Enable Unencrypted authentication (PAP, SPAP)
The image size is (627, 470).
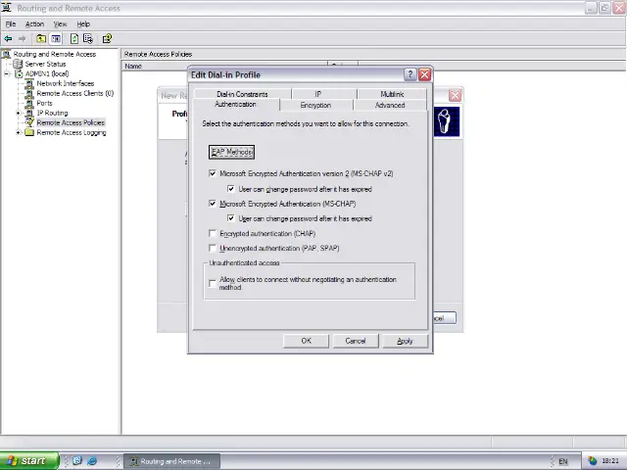point(213,249)
